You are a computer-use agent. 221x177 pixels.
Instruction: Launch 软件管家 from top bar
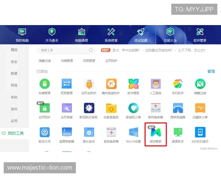200,35
